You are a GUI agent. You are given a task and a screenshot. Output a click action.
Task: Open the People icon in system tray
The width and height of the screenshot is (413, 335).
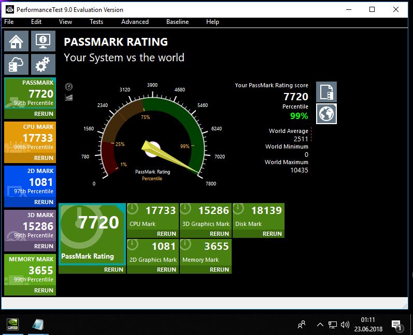coord(302,325)
